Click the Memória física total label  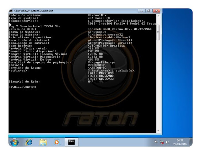tap(28, 48)
